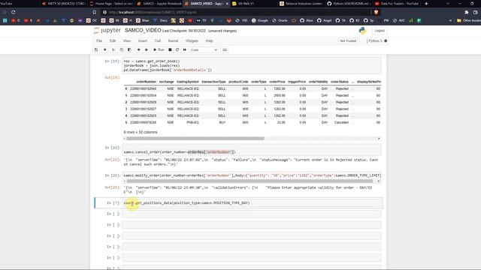
Task: Open a new browser tab
Action: [x=426, y=4]
